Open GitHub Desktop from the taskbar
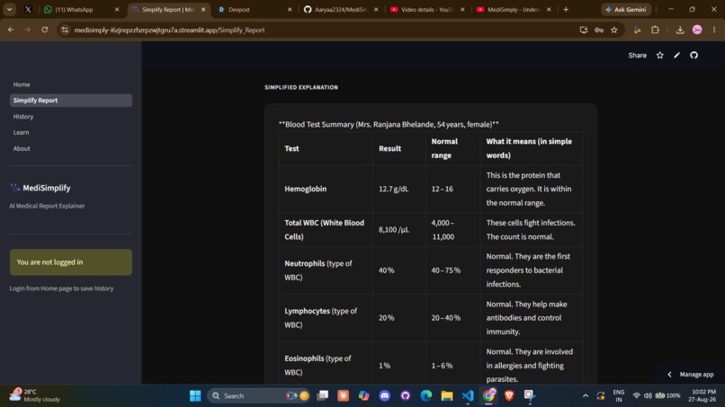 coord(406,396)
